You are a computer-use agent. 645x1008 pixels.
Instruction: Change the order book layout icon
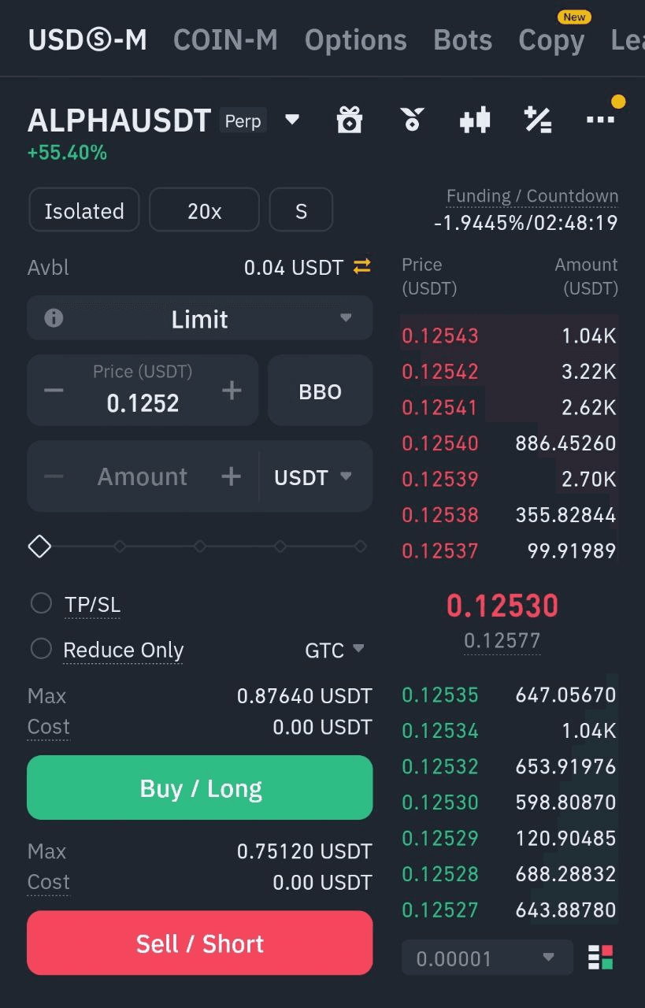click(601, 958)
